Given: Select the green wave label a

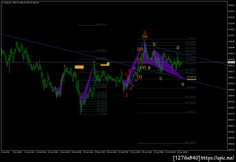Looking at the screenshot, I should click(x=149, y=68).
